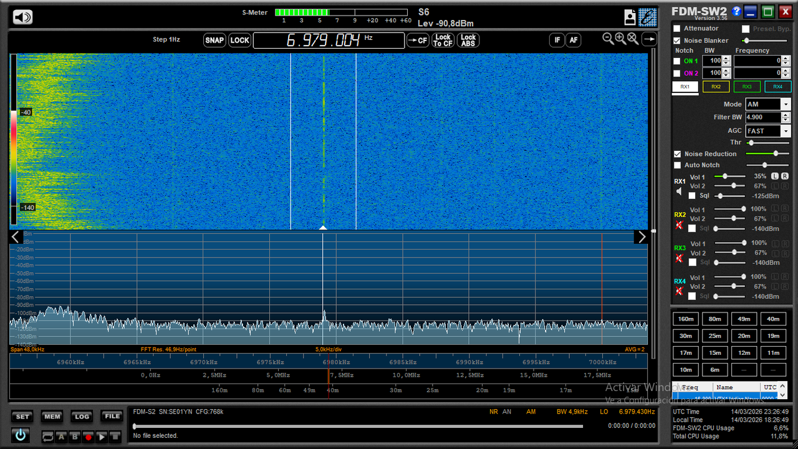Enable notch ON 1 checkbox

coord(677,61)
